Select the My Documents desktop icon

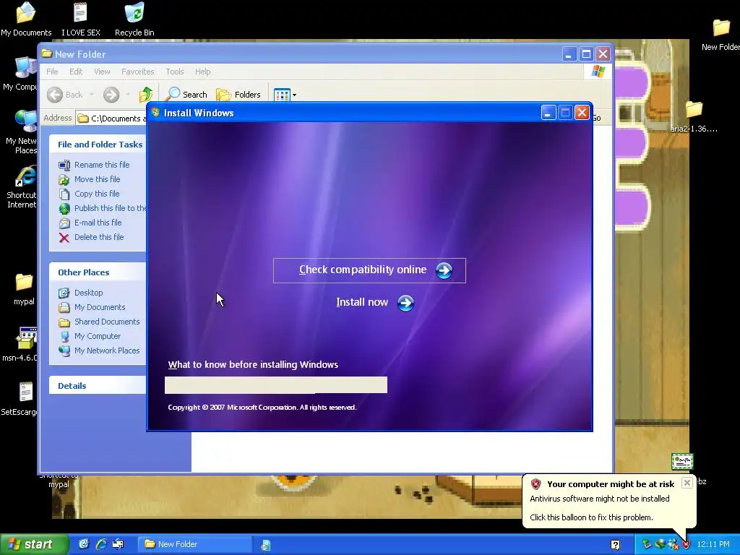coord(26,19)
